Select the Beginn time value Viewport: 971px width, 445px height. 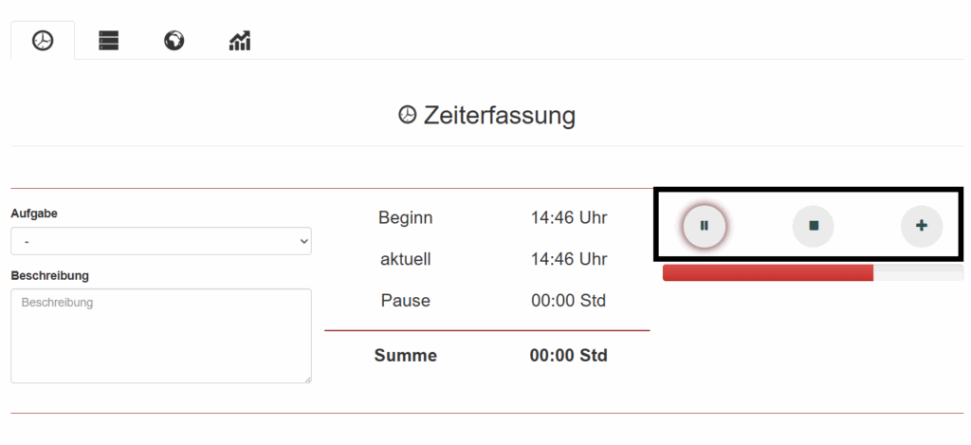click(569, 217)
